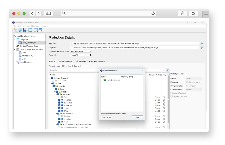Toggle the browser sidebar icon
The width and height of the screenshot is (225, 145).
(48, 13)
